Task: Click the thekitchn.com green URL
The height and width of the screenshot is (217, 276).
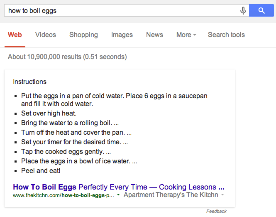Action: (64, 195)
